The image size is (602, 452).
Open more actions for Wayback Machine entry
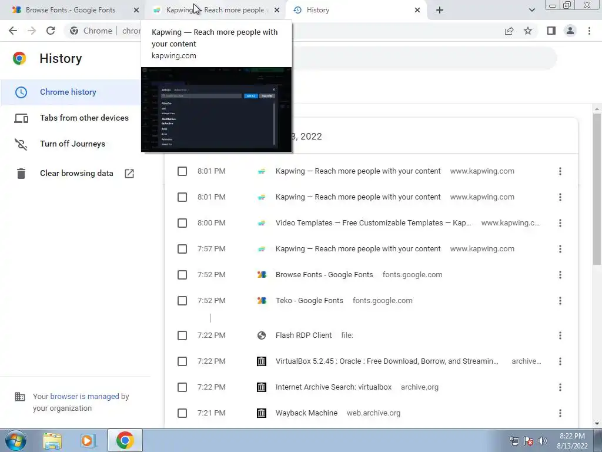tap(560, 413)
